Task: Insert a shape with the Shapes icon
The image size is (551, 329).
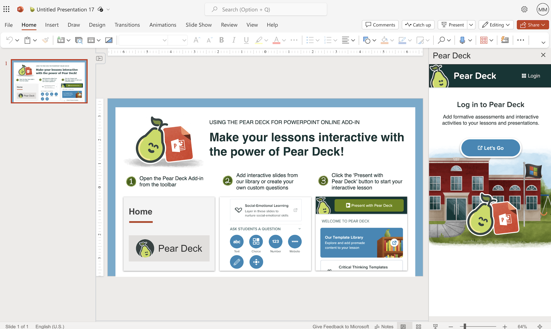Action: click(367, 40)
